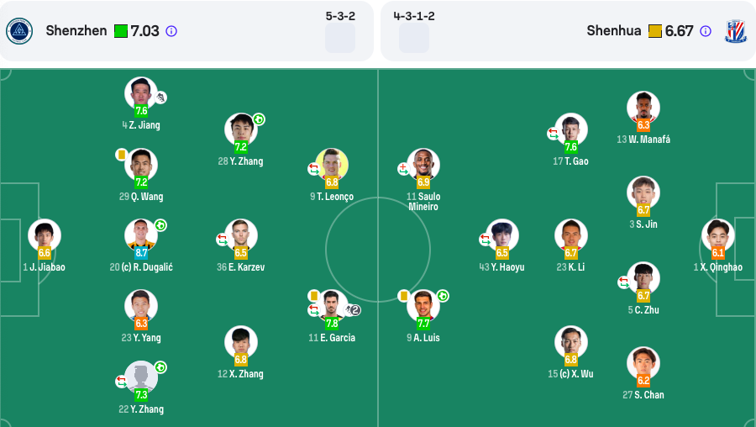756x427 pixels.
Task: Click the assist badge on R. Dugalić
Action: 160,225
